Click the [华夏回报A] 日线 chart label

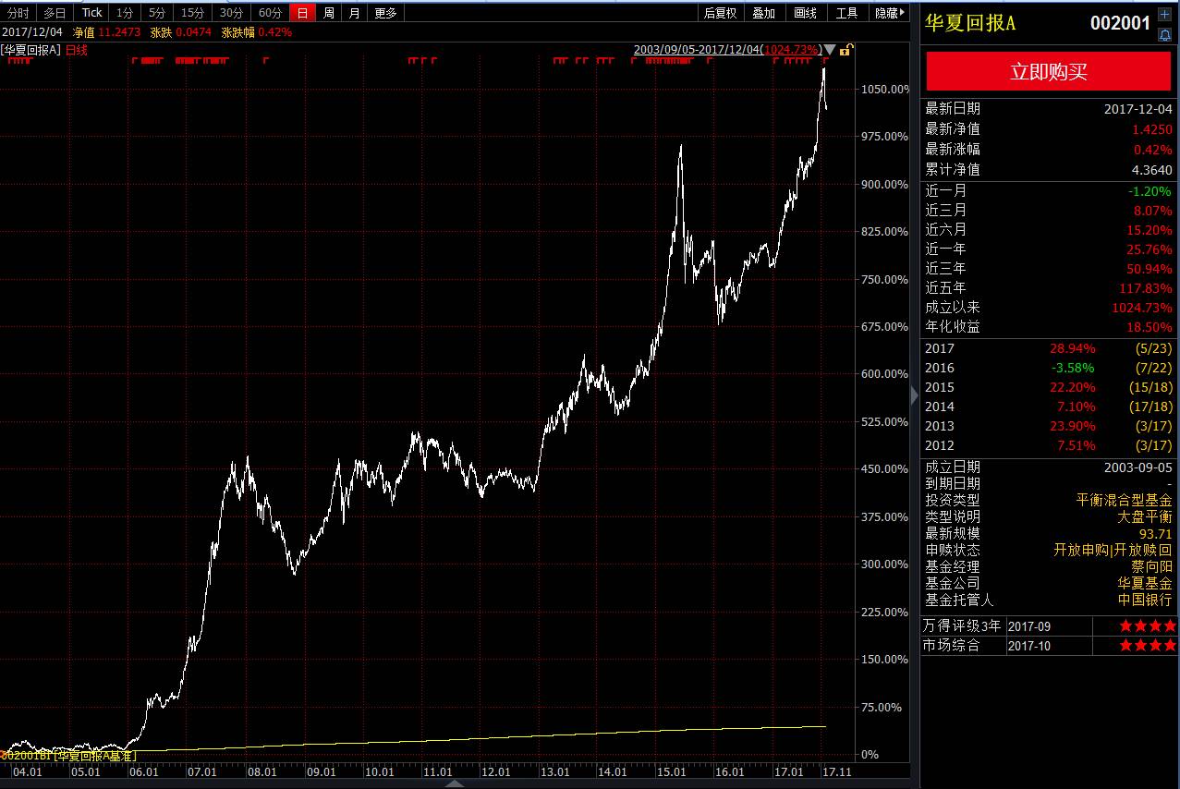click(44, 50)
